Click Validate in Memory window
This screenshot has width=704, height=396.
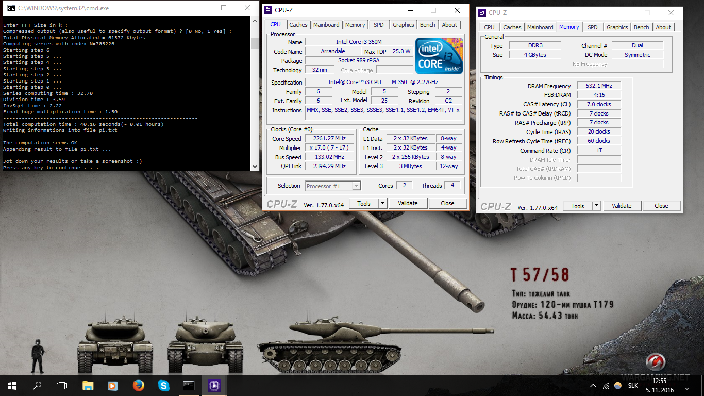622,206
